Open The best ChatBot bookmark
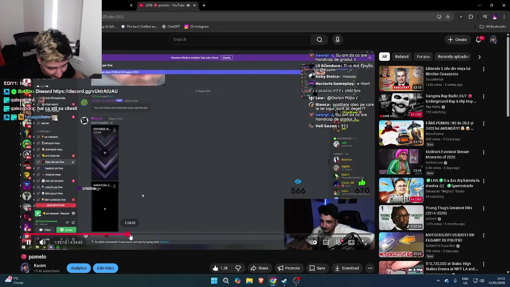The image size is (510, 287). click(139, 27)
